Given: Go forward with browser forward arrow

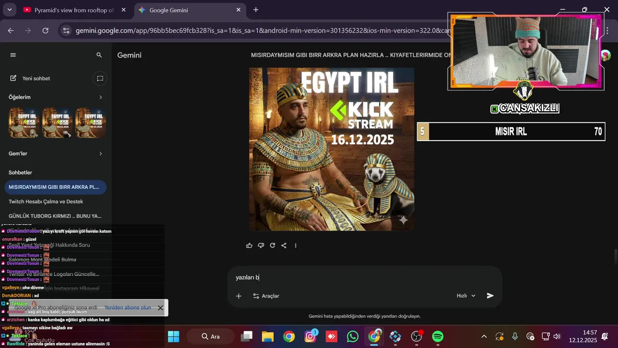Looking at the screenshot, I should [x=28, y=30].
